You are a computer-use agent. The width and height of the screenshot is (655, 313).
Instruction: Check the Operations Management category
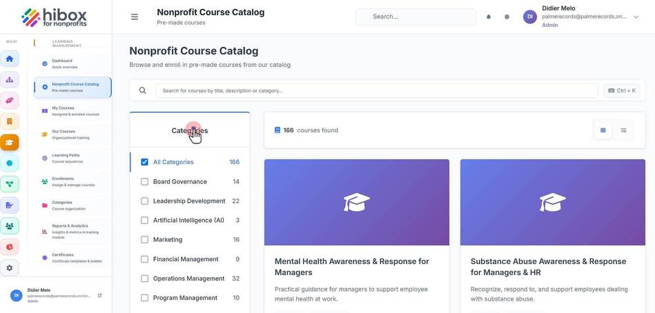click(144, 279)
